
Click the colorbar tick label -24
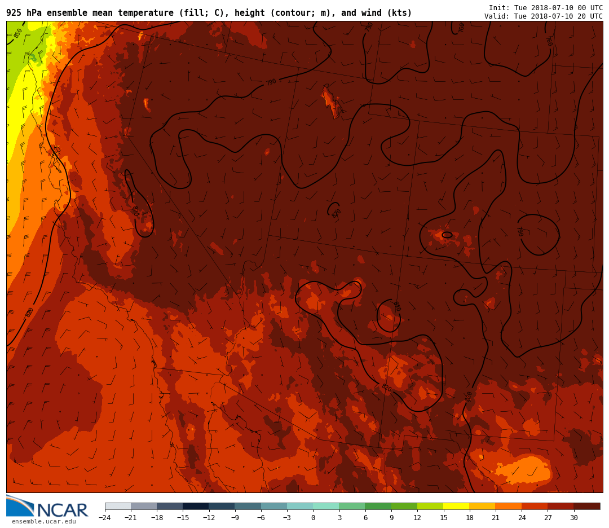pyautogui.click(x=105, y=518)
